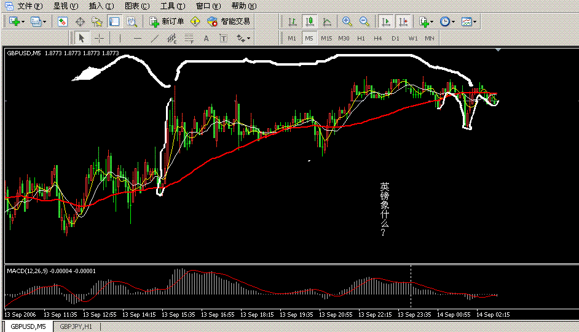The image size is (579, 332).
Task: Select the trendline drawing tool
Action: point(155,38)
